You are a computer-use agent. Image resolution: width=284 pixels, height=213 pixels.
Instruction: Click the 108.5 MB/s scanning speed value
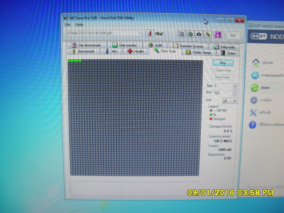click(x=223, y=141)
